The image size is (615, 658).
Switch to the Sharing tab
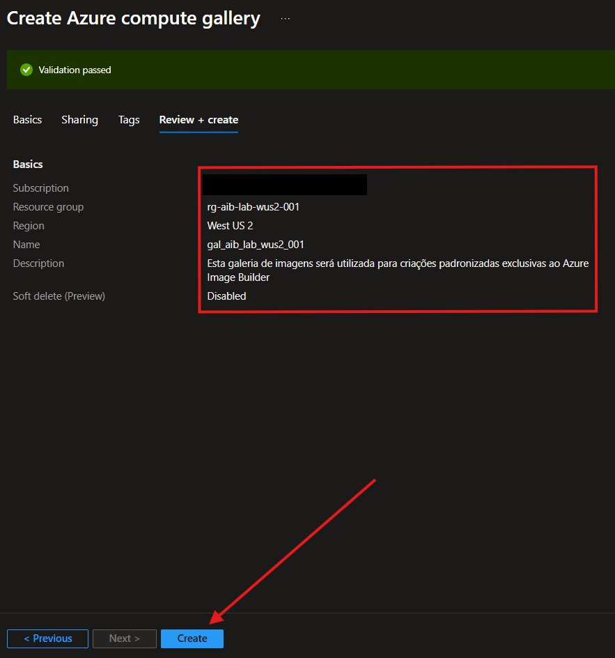79,120
